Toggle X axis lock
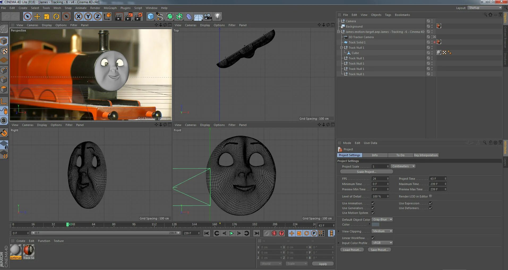 pos(78,17)
